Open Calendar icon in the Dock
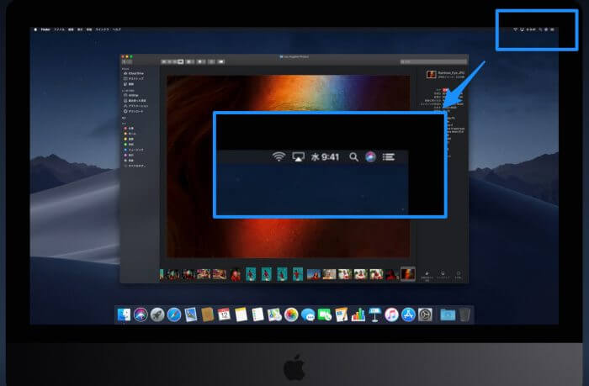 pos(225,315)
